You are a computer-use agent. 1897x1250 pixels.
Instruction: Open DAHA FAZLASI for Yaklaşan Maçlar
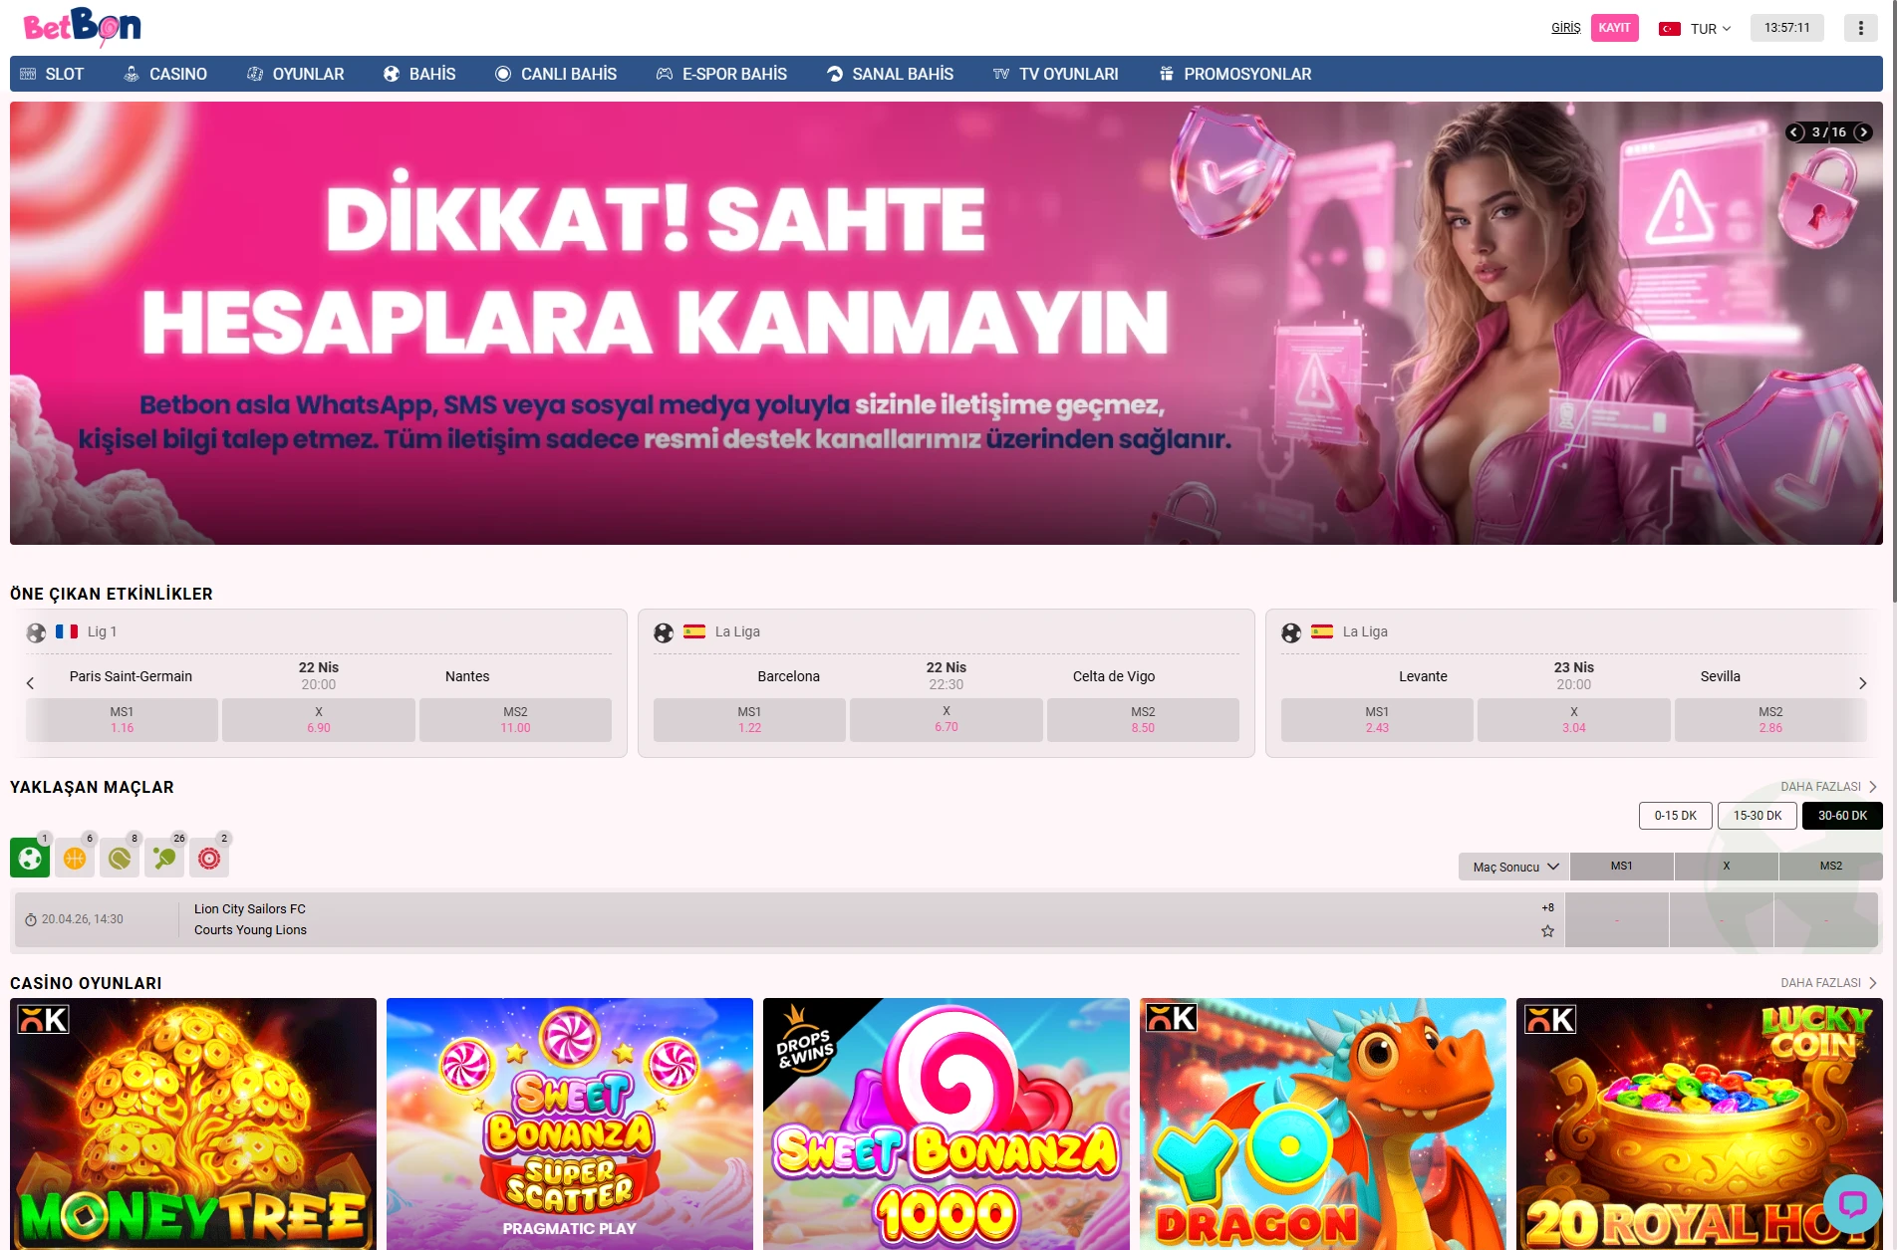1828,787
